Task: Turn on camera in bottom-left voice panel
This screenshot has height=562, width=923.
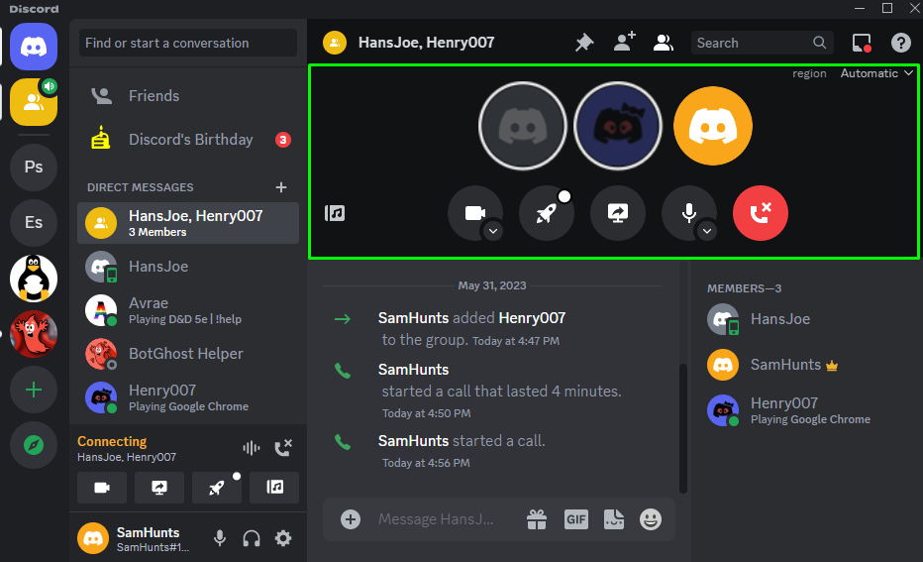Action: point(102,488)
